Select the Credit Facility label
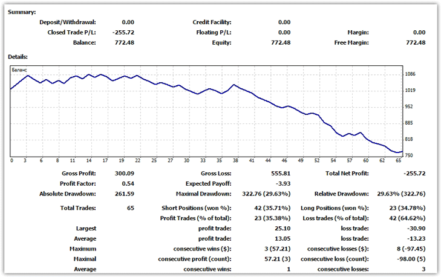 [x=212, y=22]
